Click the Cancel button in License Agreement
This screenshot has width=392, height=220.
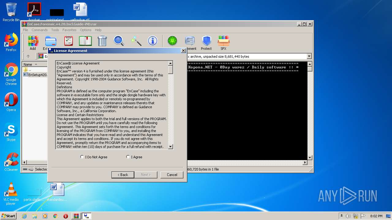coord(172,175)
